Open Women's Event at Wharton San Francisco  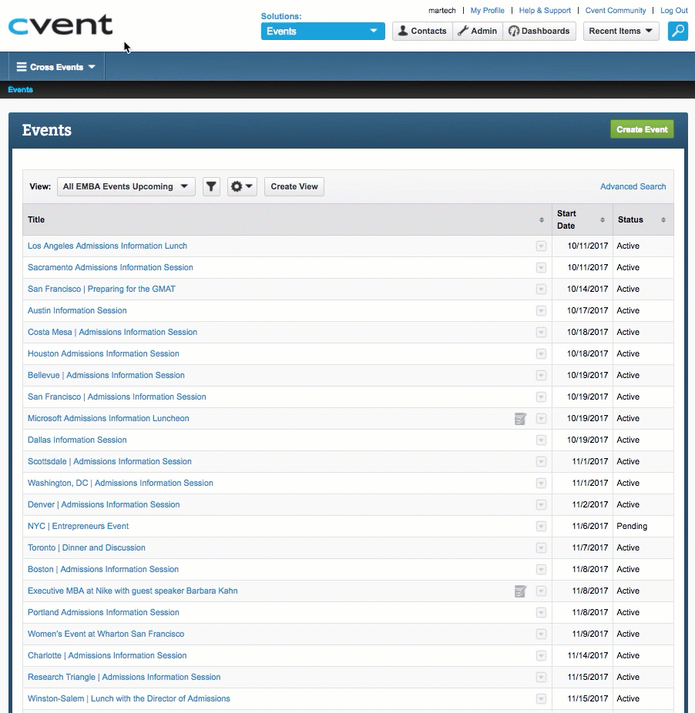106,634
